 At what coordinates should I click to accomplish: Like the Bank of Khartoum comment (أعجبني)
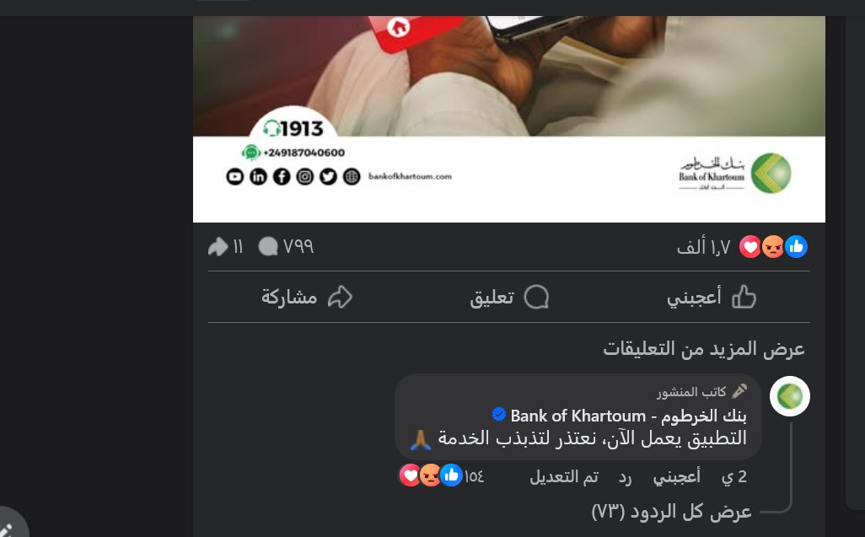pos(677,476)
